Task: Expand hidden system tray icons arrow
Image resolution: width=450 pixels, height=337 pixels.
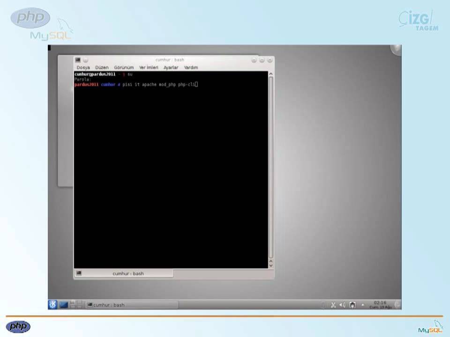Action: [362, 305]
